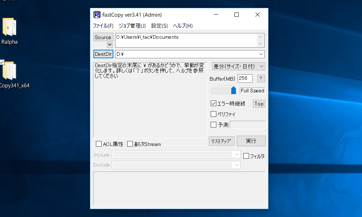Run リストアップ to preview files
The width and height of the screenshot is (362, 217).
221,141
